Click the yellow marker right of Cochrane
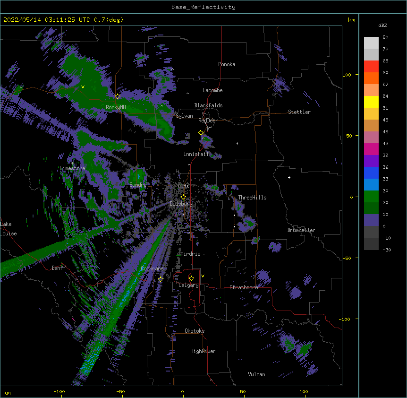 click(x=161, y=279)
